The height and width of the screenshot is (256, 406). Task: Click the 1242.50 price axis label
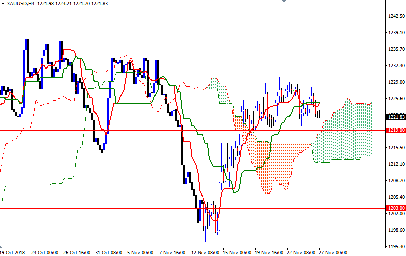tap(395, 16)
